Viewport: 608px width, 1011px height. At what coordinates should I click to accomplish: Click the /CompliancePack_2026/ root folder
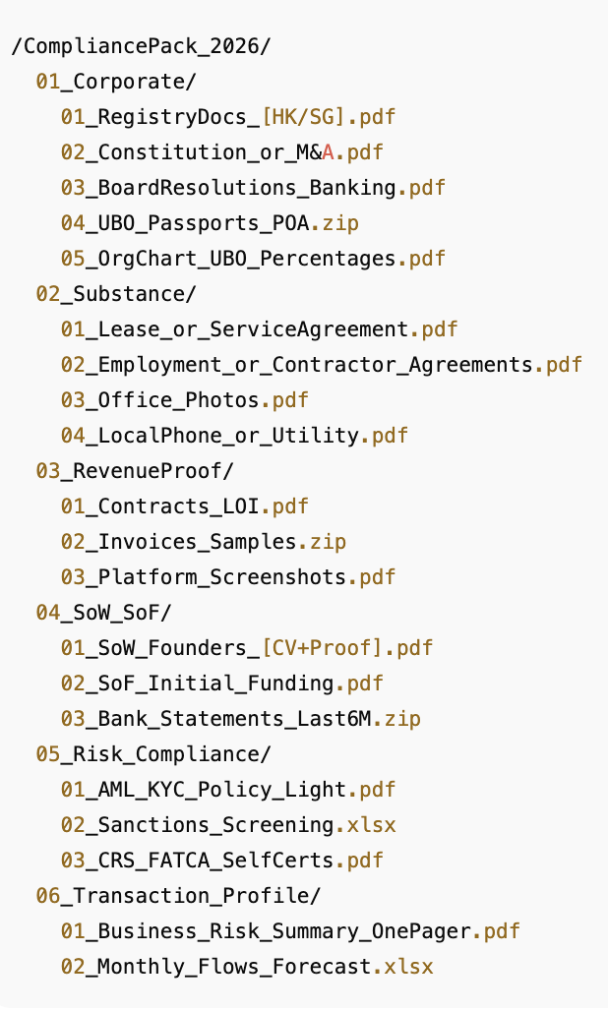click(142, 46)
